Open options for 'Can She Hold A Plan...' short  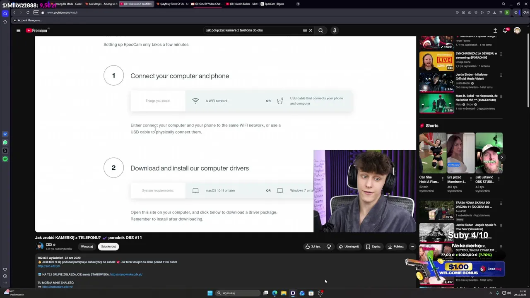click(443, 179)
